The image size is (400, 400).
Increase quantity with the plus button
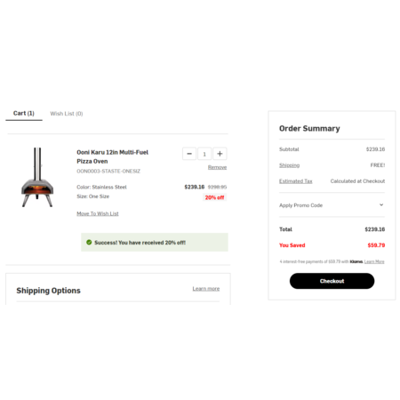tap(220, 154)
